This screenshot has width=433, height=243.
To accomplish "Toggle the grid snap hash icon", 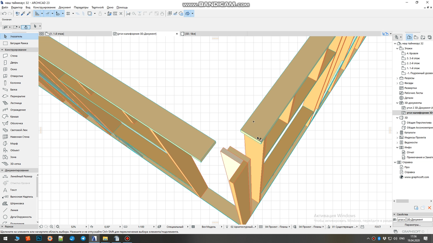I will click(x=68, y=14).
